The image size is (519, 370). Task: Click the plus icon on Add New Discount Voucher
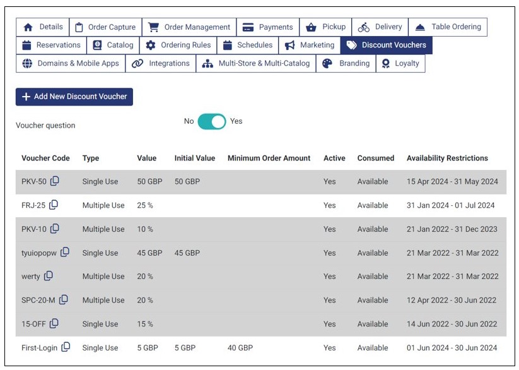(x=26, y=97)
